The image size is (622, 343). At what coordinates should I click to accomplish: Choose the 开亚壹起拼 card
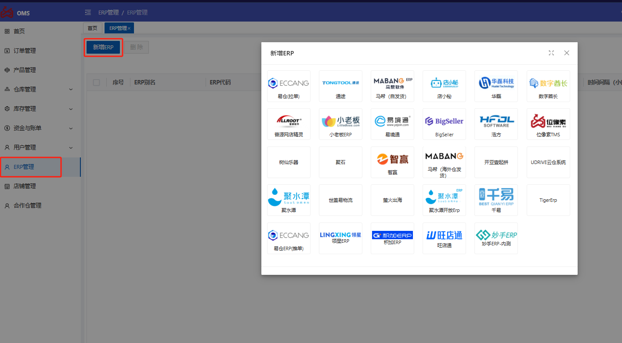coord(496,162)
